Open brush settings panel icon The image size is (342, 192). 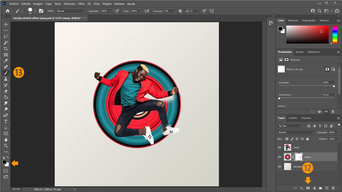[41, 11]
